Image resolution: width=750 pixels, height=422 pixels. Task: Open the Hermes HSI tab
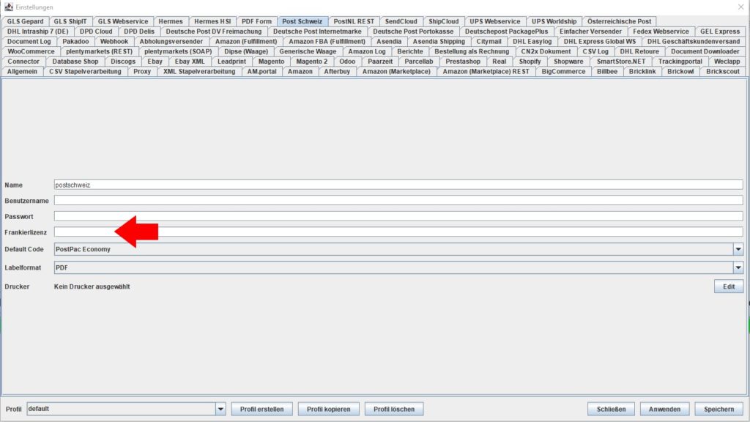[x=212, y=21]
